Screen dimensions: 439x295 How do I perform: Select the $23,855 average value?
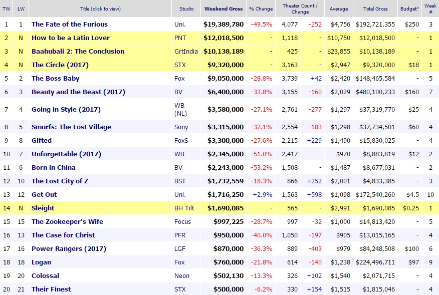click(339, 51)
